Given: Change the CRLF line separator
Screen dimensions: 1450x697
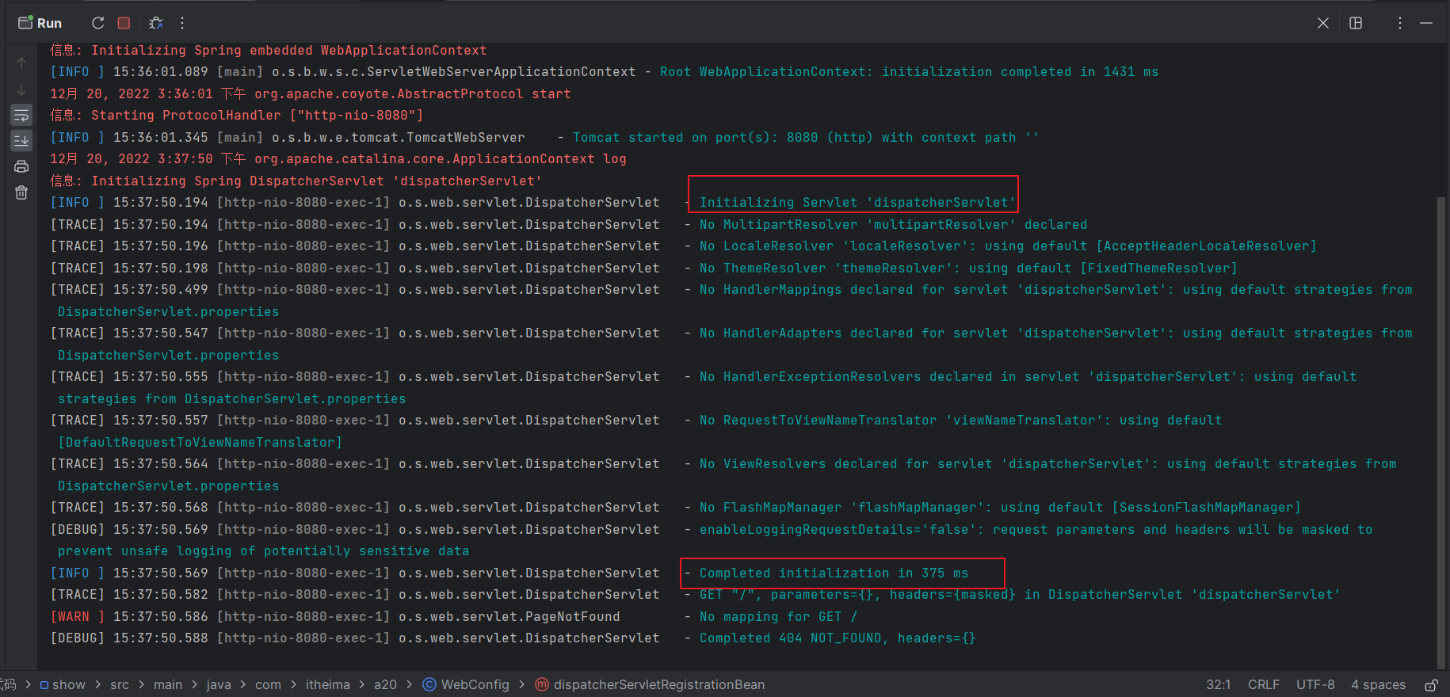Looking at the screenshot, I should [1264, 684].
